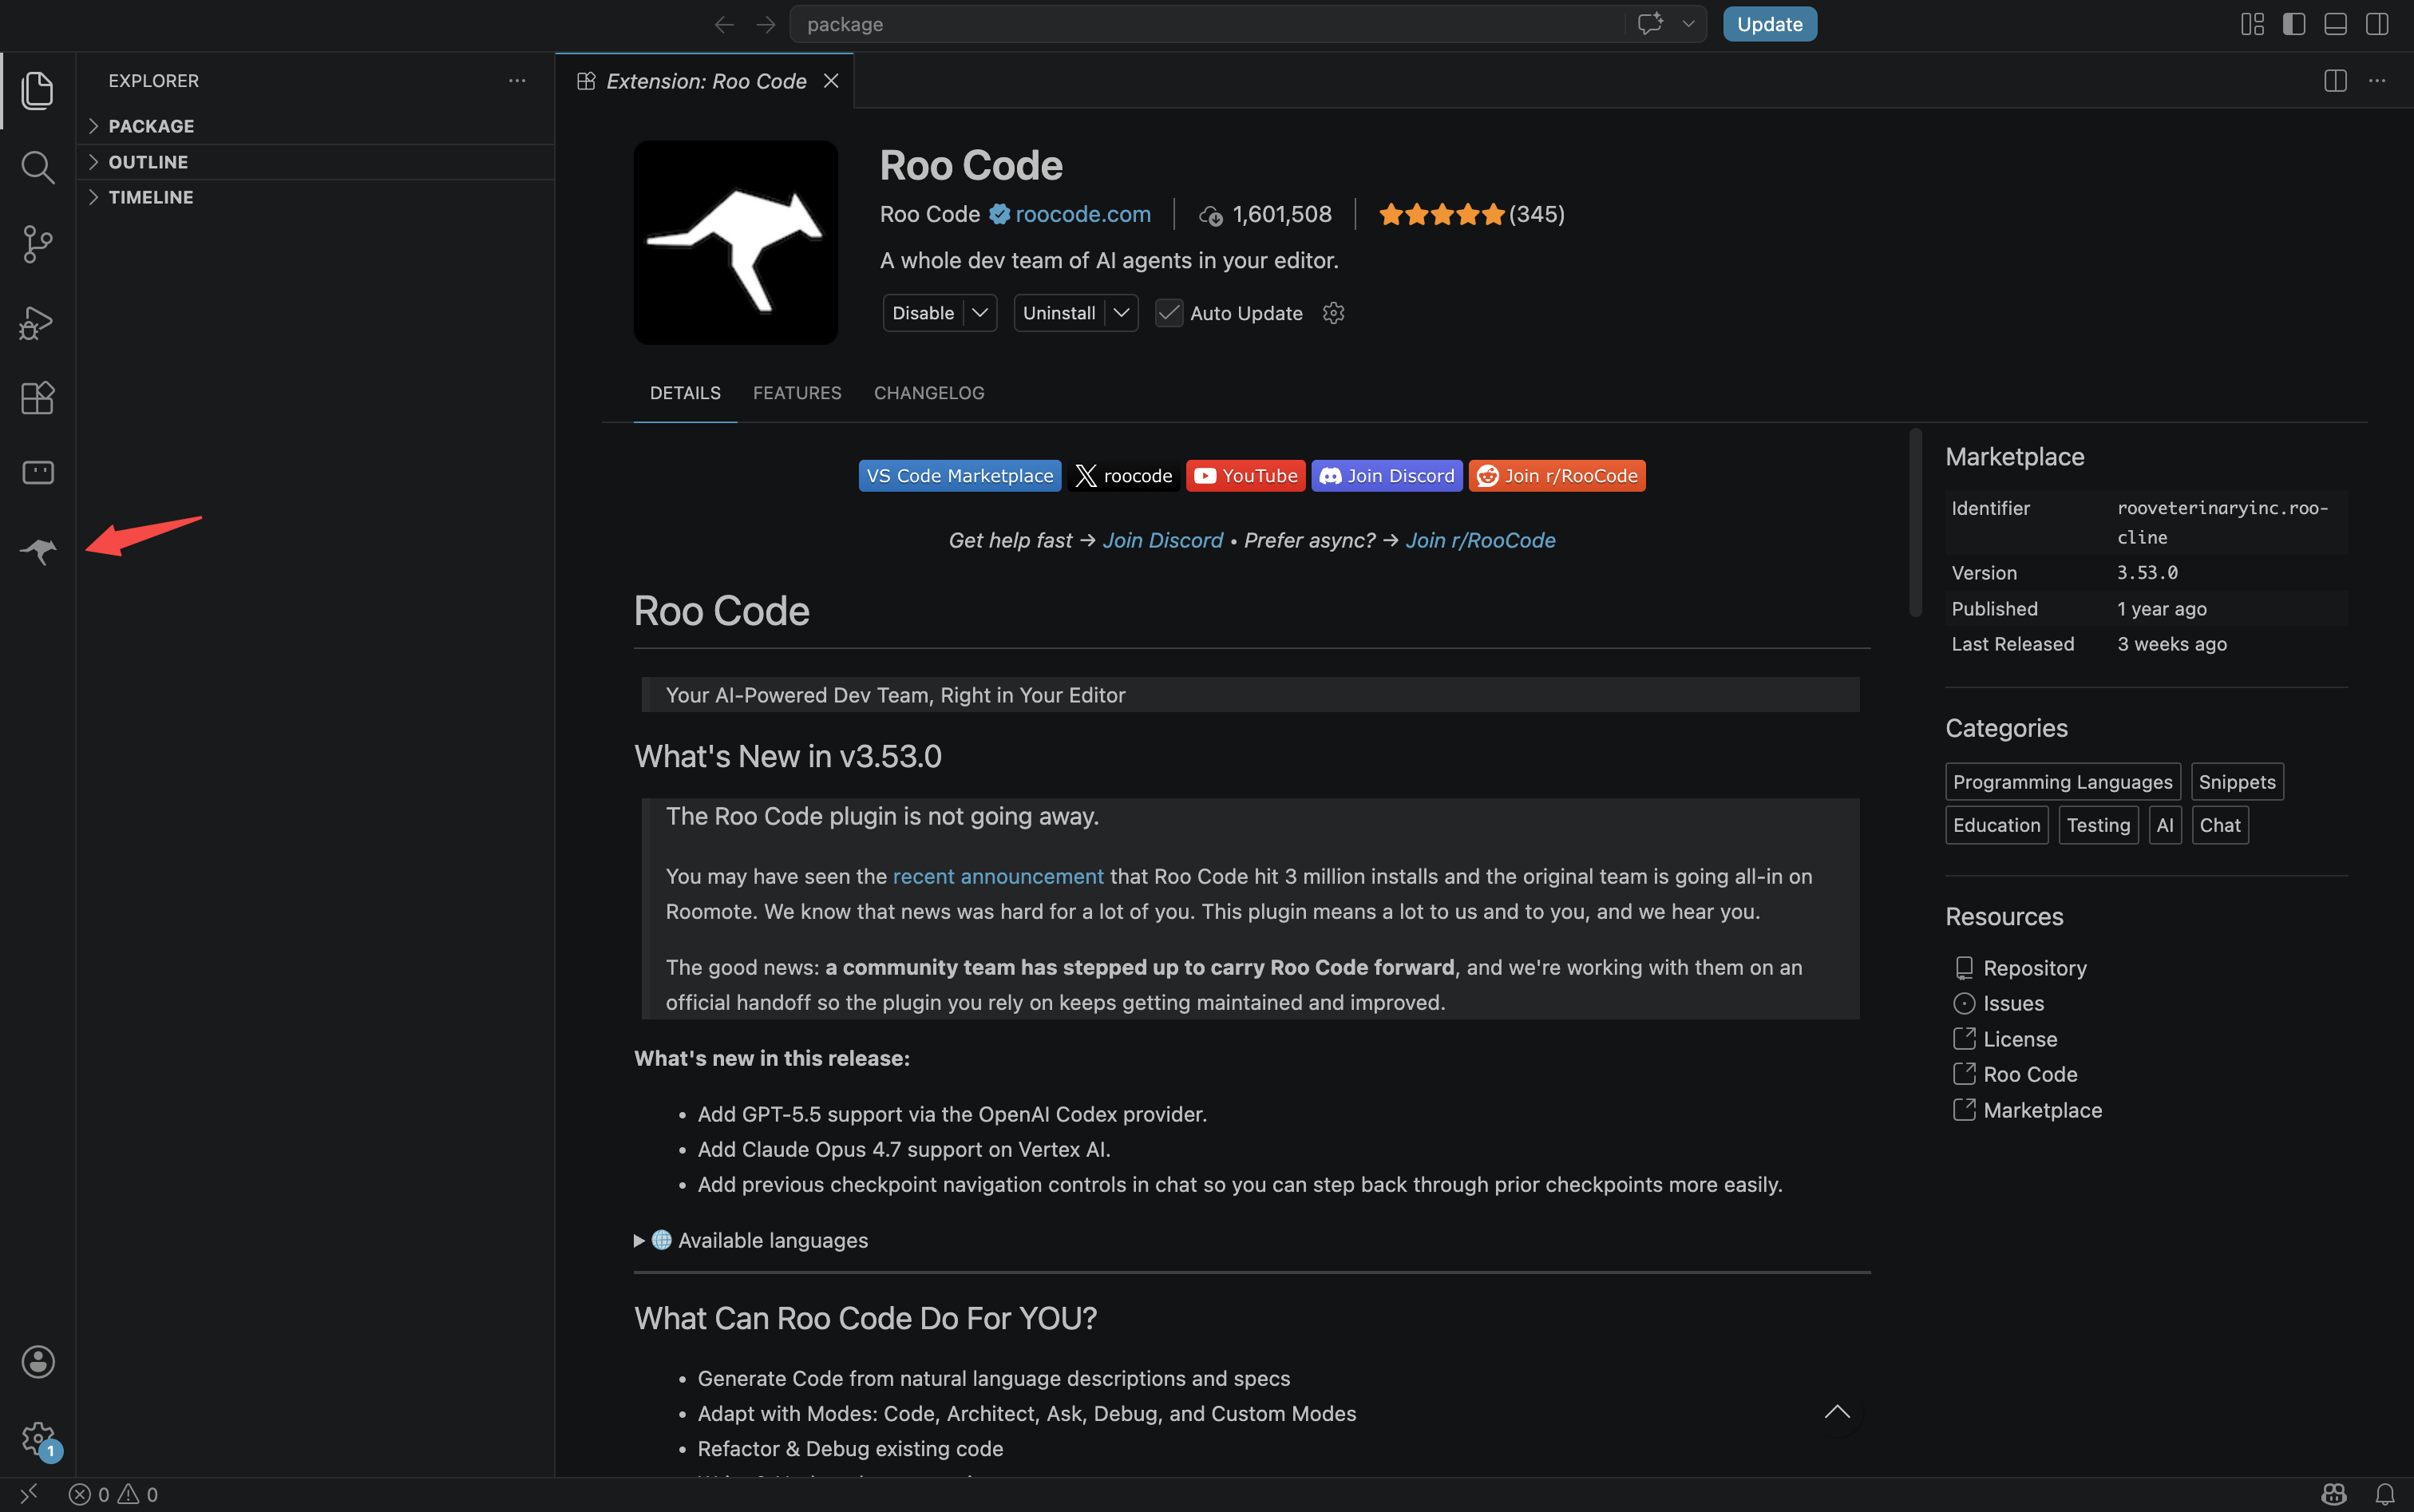Split the editor to the right
The width and height of the screenshot is (2414, 1512).
tap(2335, 81)
